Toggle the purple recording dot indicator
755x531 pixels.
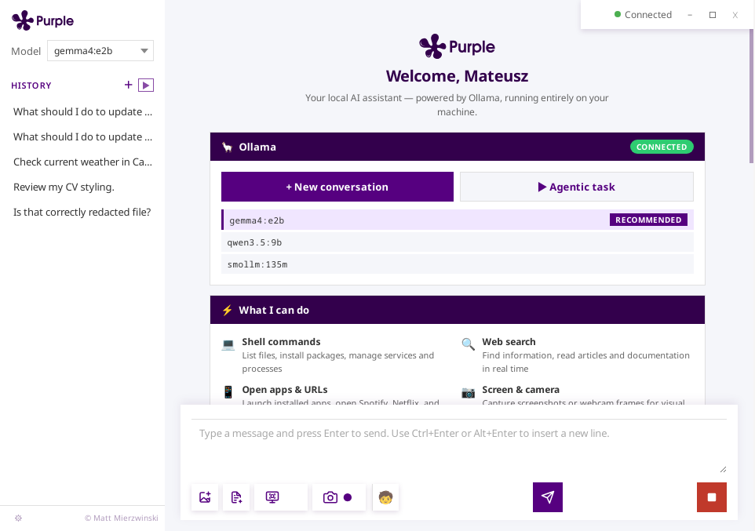348,497
